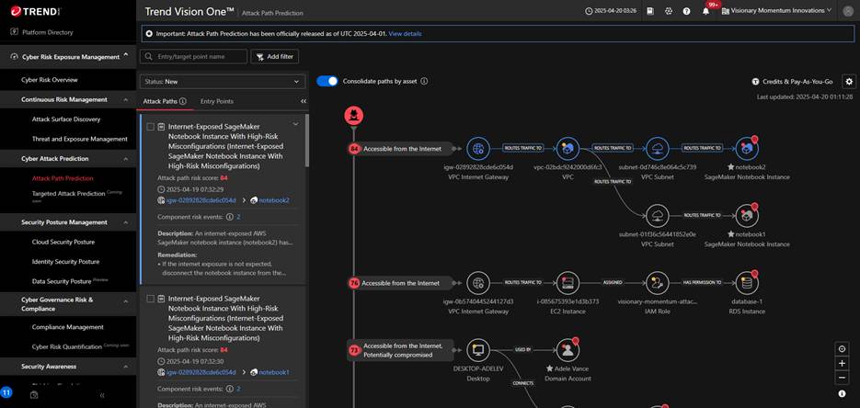The height and width of the screenshot is (408, 860).
Task: Open igw-02892828cde6c054d link in first card
Action: [201, 200]
